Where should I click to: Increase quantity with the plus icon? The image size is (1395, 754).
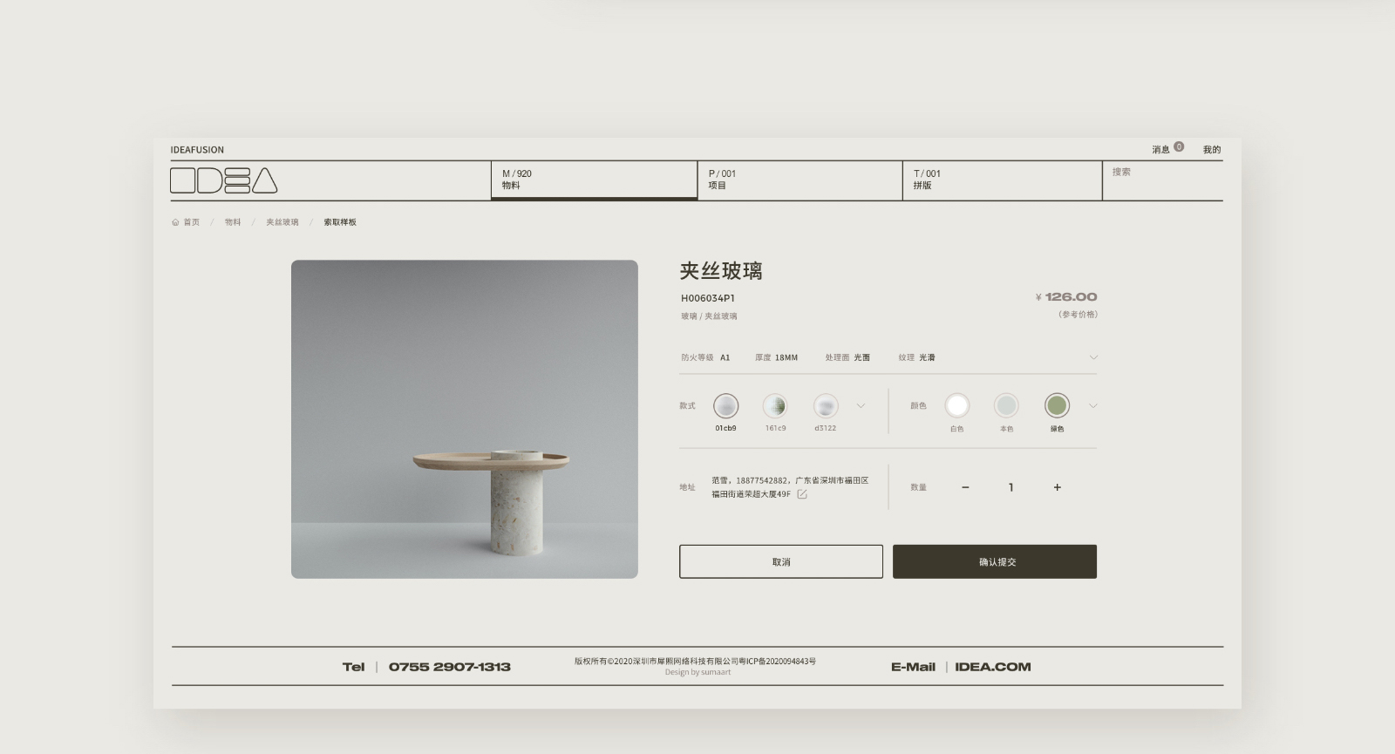pyautogui.click(x=1057, y=487)
